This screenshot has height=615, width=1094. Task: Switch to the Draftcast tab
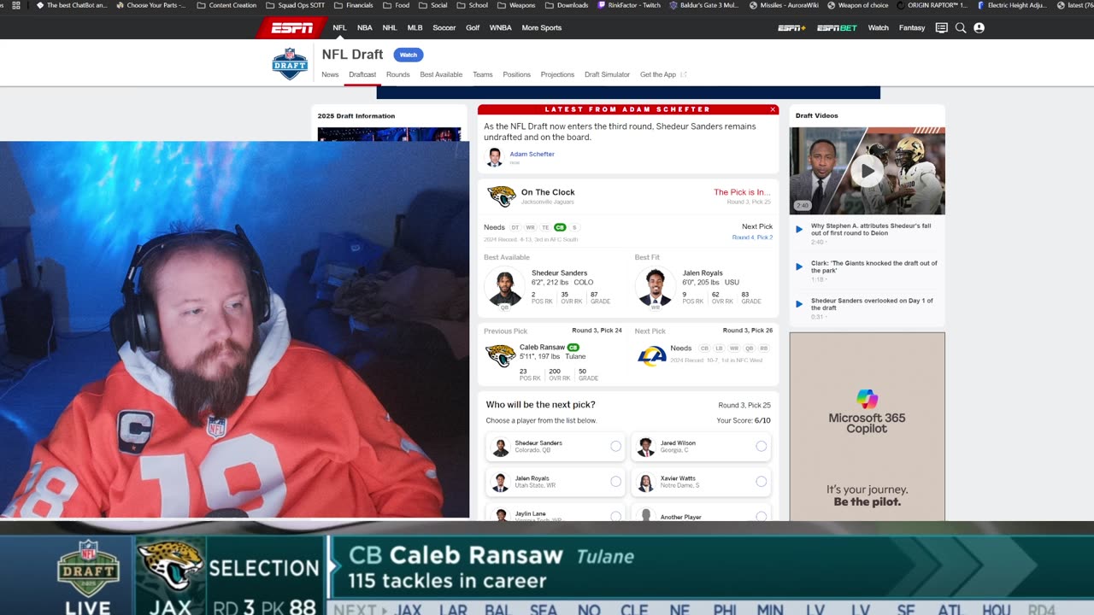[362, 74]
